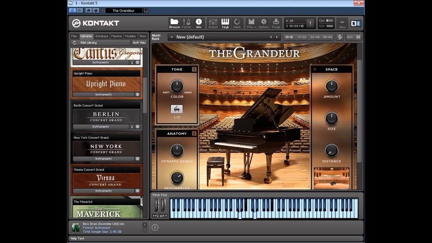
Task: Go to next multi preset arrow
Action: click(x=277, y=37)
